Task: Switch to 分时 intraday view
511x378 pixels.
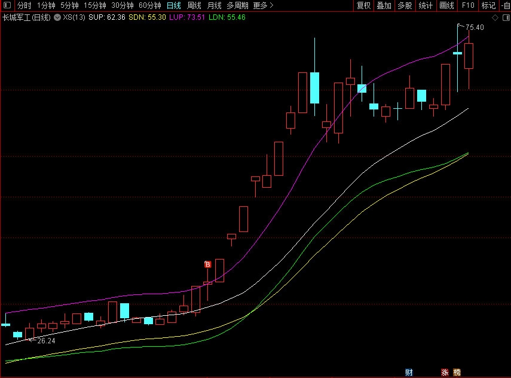Action: pos(24,5)
